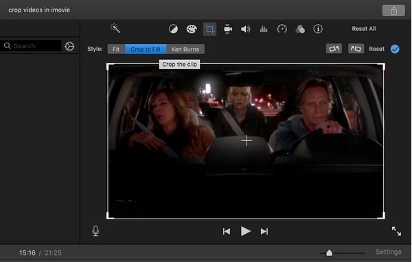Open the stabilization camera icon
The height and width of the screenshot is (262, 412).
pyautogui.click(x=228, y=29)
